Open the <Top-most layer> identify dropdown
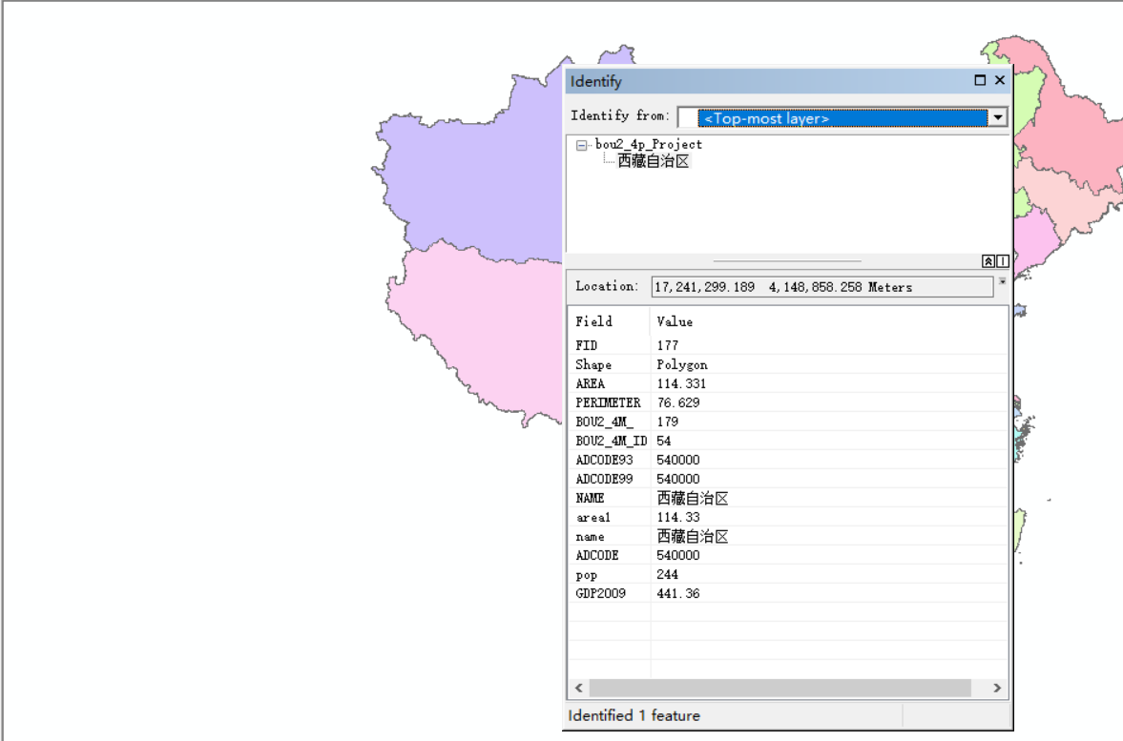The height and width of the screenshot is (741, 1123). [996, 116]
